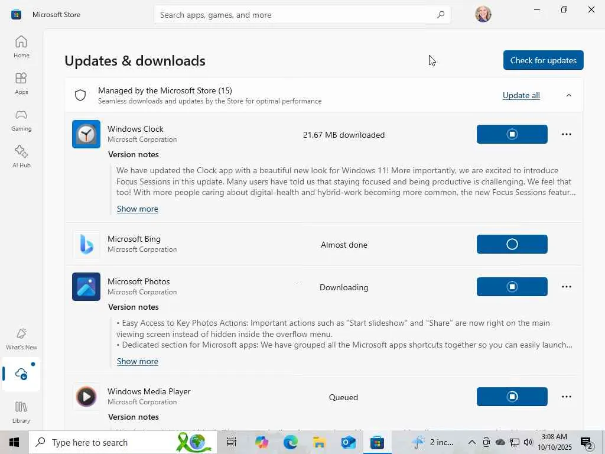Click the shield icon beside Managed by Store
The height and width of the screenshot is (454, 605).
pyautogui.click(x=80, y=95)
